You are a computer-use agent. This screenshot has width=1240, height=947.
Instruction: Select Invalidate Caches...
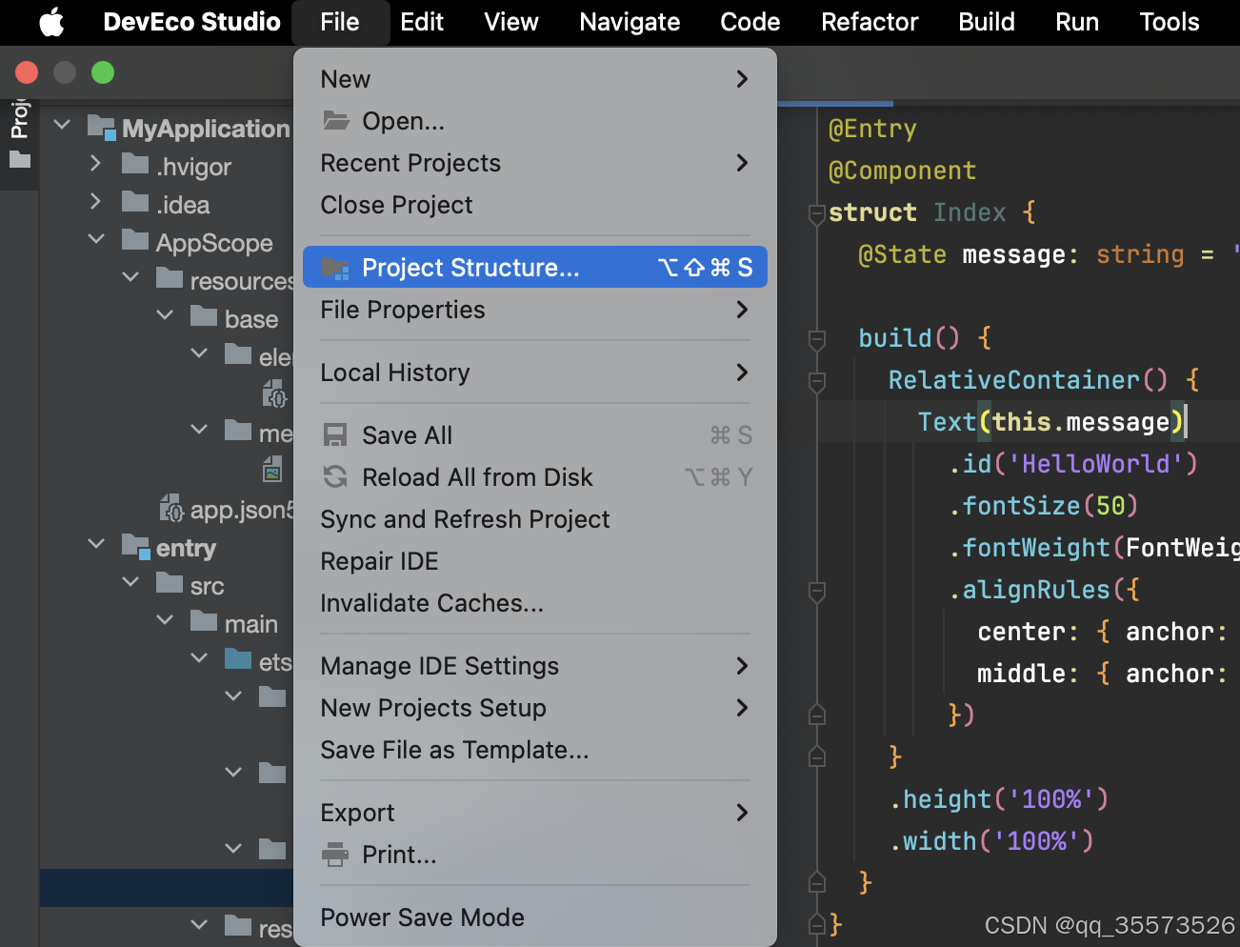click(535, 603)
